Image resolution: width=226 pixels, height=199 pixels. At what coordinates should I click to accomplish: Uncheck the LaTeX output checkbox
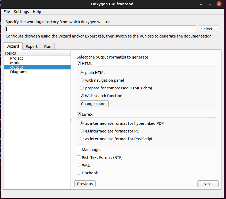[x=79, y=114]
